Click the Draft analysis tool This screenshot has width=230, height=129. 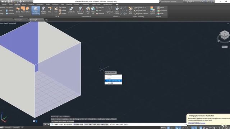(x=160, y=14)
